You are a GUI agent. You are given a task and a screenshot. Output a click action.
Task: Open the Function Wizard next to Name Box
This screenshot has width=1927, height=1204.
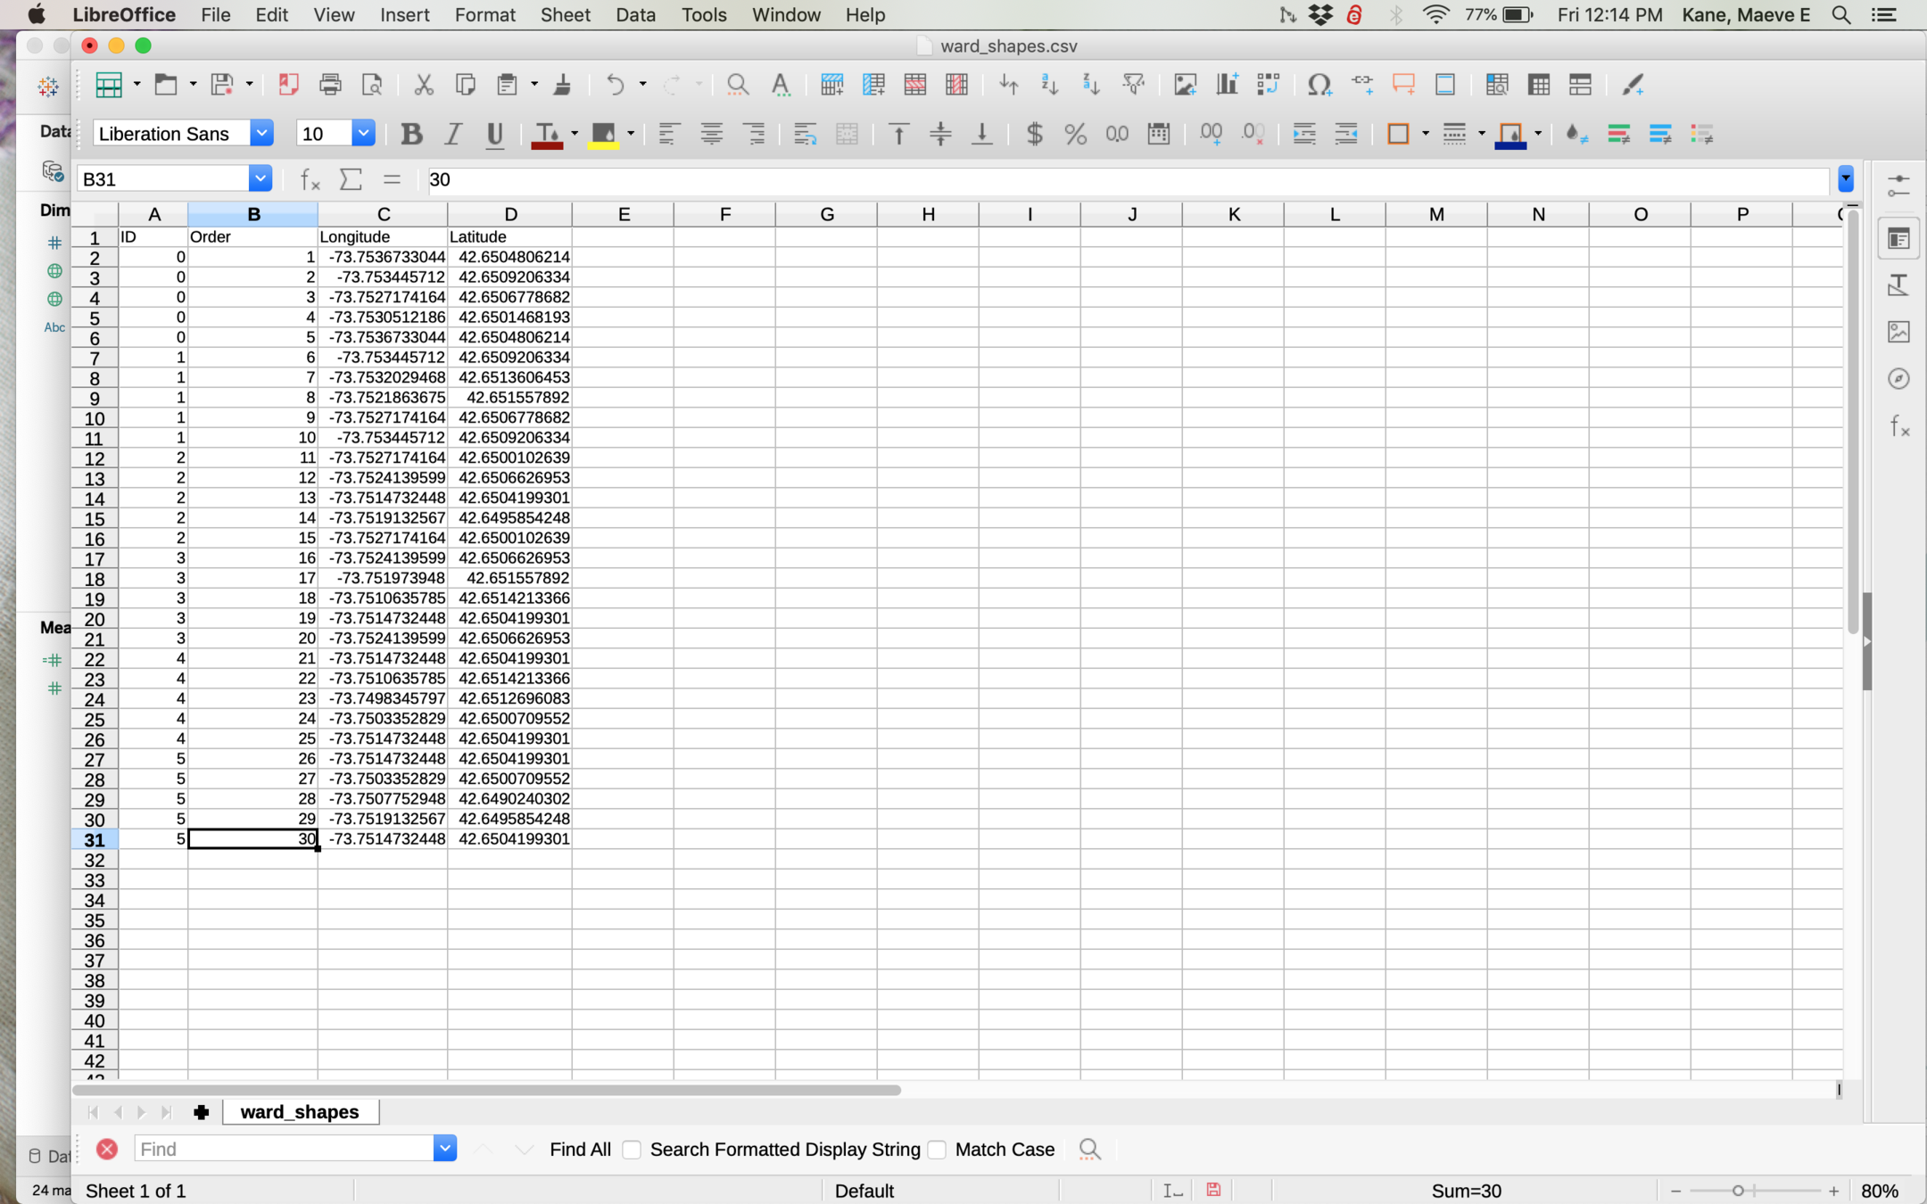click(x=310, y=179)
